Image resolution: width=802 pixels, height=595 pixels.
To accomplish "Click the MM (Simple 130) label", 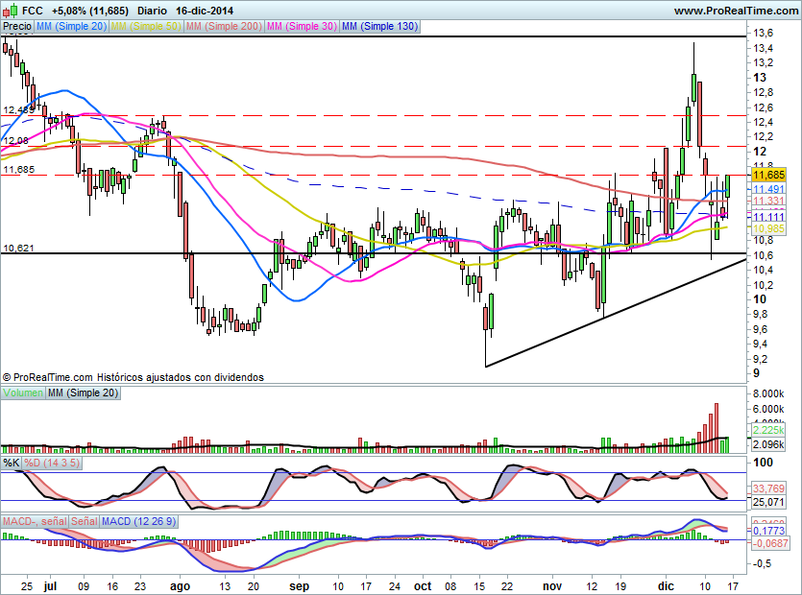I will pyautogui.click(x=379, y=27).
